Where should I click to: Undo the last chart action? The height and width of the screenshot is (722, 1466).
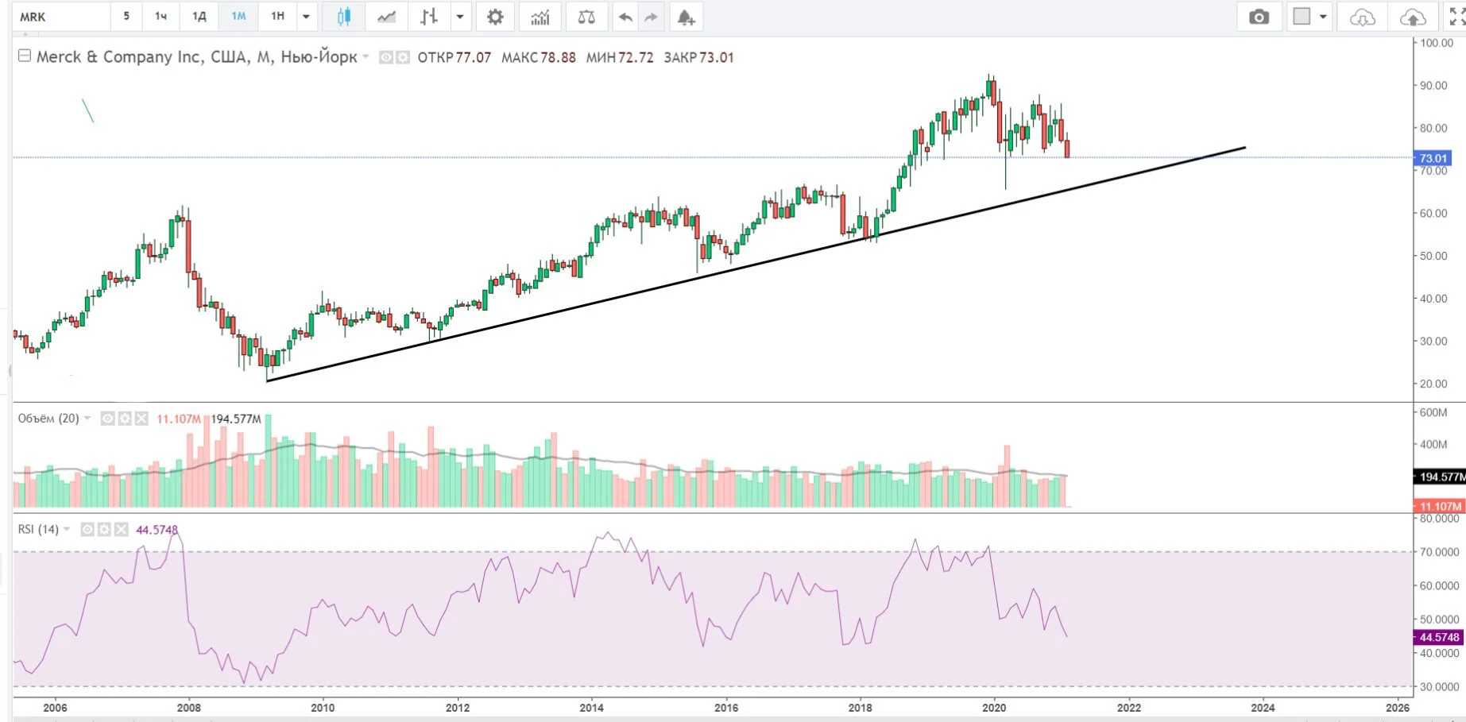[x=625, y=17]
